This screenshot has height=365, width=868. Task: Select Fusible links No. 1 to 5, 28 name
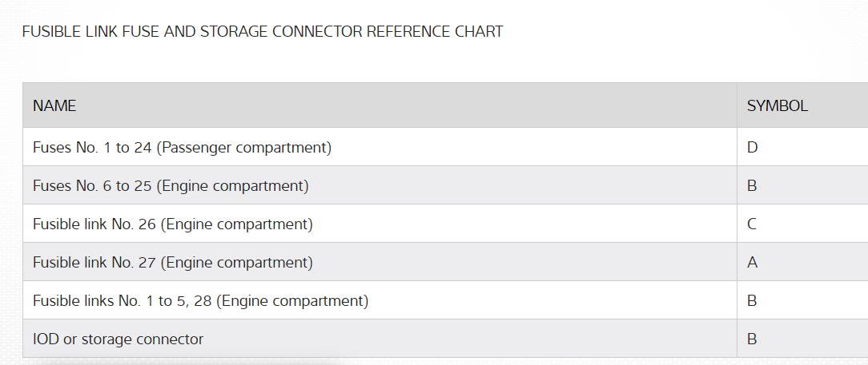[200, 301]
